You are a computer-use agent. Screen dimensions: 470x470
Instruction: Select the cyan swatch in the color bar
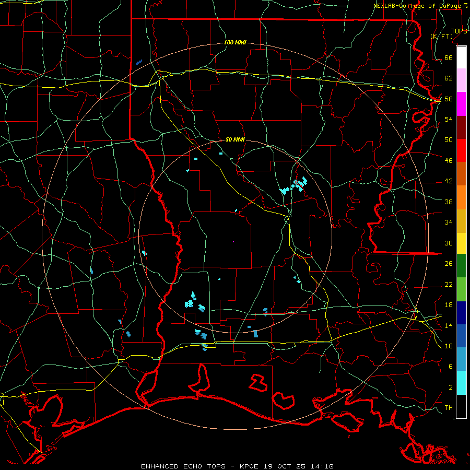461,383
